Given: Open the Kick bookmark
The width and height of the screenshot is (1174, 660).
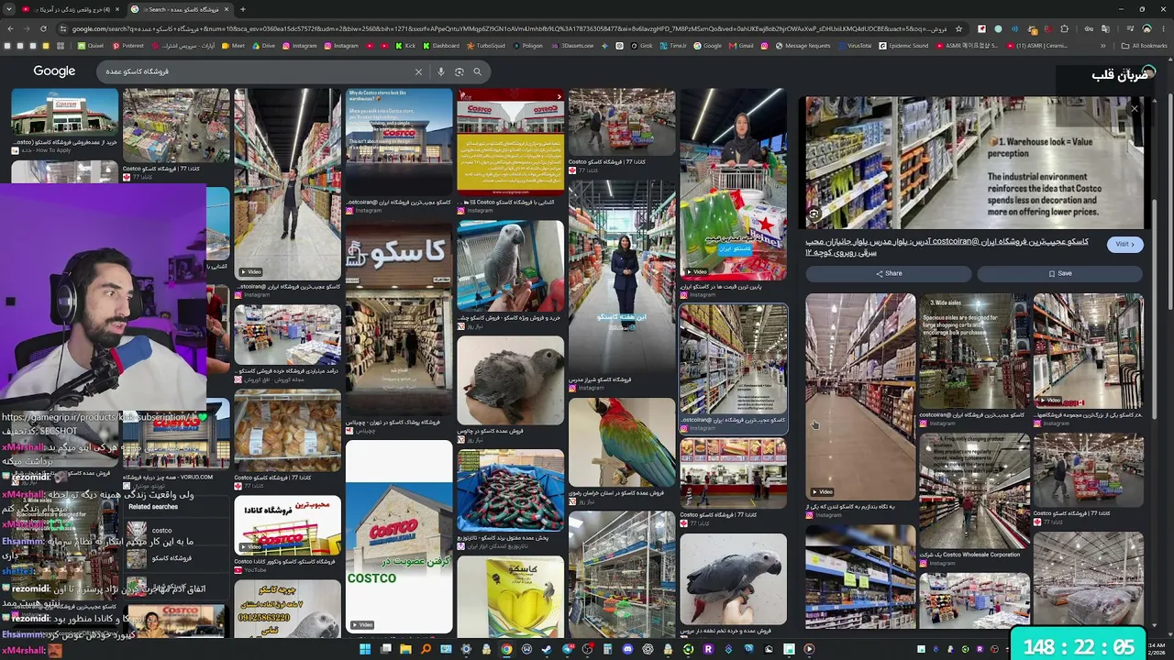Looking at the screenshot, I should [x=405, y=46].
